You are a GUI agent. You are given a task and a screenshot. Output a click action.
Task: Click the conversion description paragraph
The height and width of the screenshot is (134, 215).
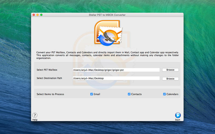click(x=108, y=55)
